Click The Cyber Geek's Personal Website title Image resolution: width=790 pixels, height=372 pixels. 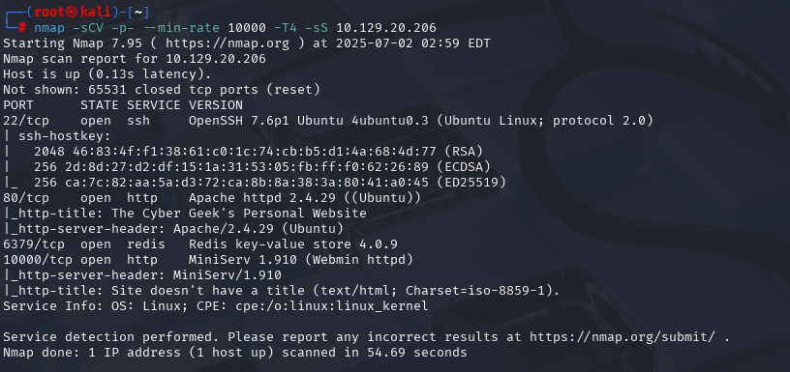(239, 214)
